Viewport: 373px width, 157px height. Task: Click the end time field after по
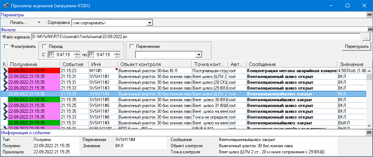(104, 55)
